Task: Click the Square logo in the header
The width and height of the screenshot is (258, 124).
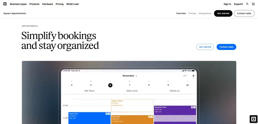Action: point(5,4)
